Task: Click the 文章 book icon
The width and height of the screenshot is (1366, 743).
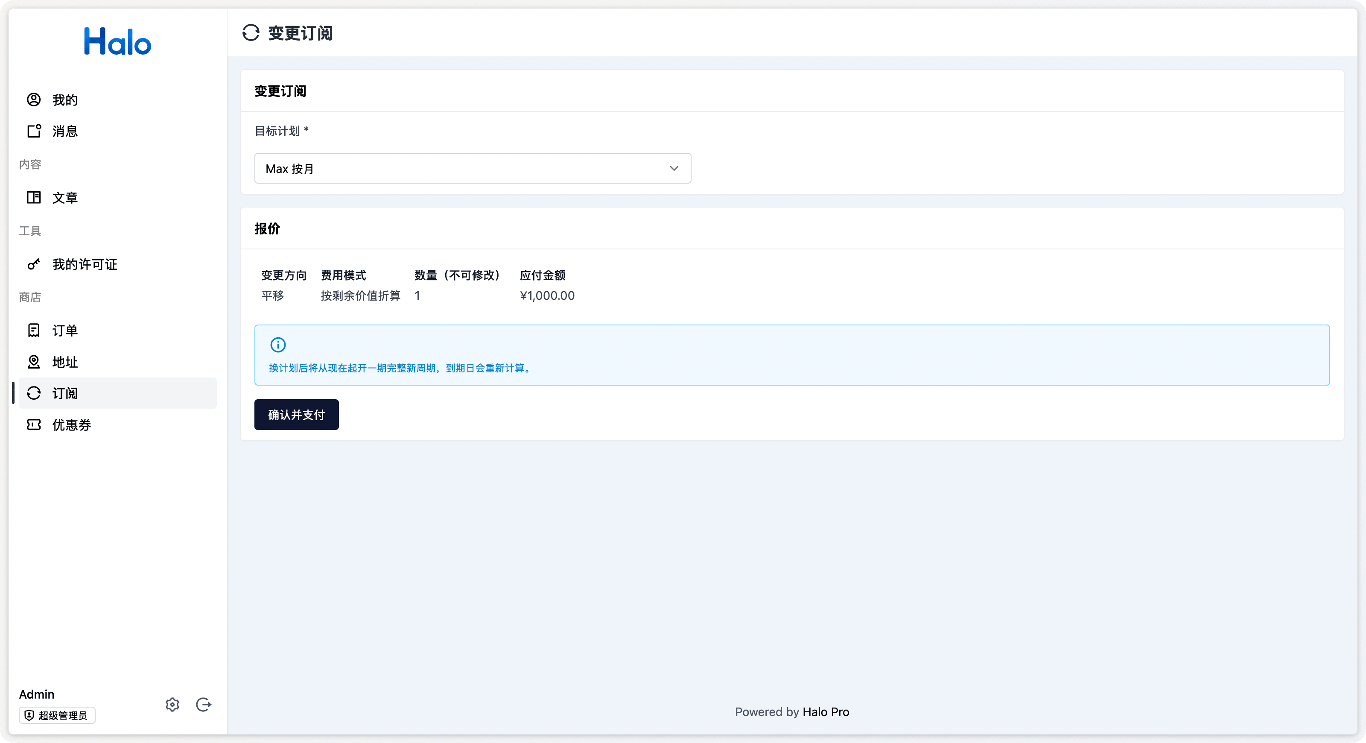Action: pyautogui.click(x=34, y=198)
